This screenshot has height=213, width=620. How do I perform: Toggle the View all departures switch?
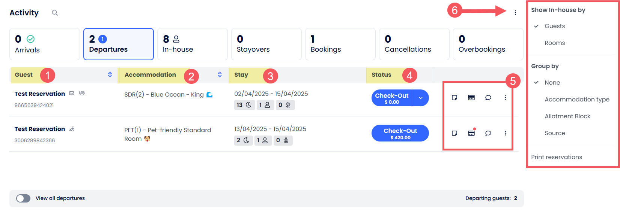[23, 198]
